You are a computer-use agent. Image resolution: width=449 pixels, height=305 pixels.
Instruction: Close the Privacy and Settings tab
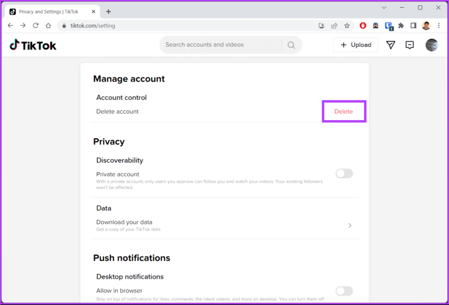coord(94,12)
